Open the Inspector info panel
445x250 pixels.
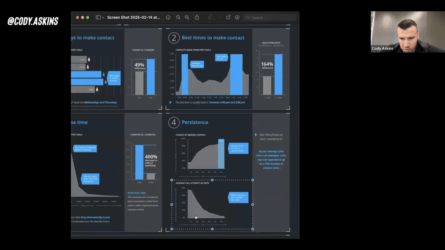click(168, 17)
